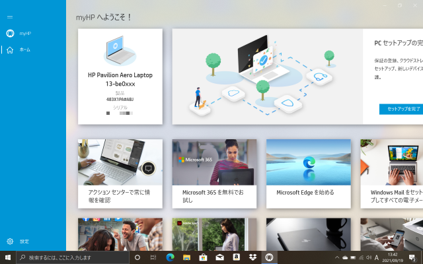Click the action center chat icon on card
This screenshot has height=264, width=423.
coord(148,168)
